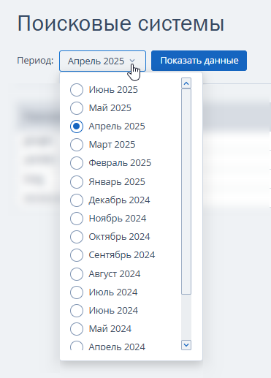Image resolution: width=271 pixels, height=378 pixels.
Task: Open the Период dropdown showing Апрель 2025
Action: coord(102,61)
